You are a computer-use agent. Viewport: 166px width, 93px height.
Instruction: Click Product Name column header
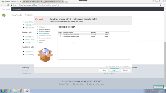tap(68, 32)
